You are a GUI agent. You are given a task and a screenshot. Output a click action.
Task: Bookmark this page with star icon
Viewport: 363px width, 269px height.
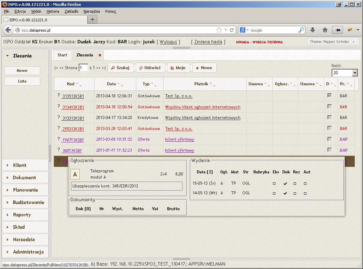point(219,30)
